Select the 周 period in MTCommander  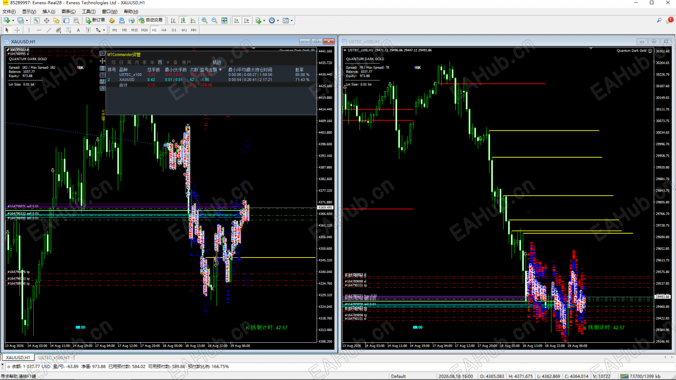tap(129, 62)
